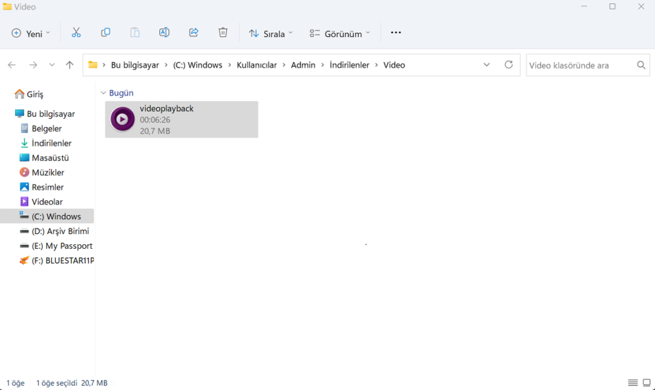Click the Rename icon in toolbar
Image resolution: width=655 pixels, height=390 pixels.
click(164, 33)
